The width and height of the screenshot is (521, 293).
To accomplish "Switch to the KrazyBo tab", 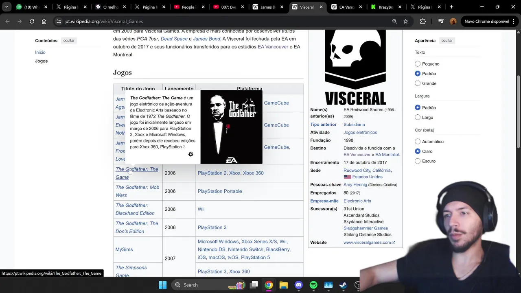I will [386, 7].
